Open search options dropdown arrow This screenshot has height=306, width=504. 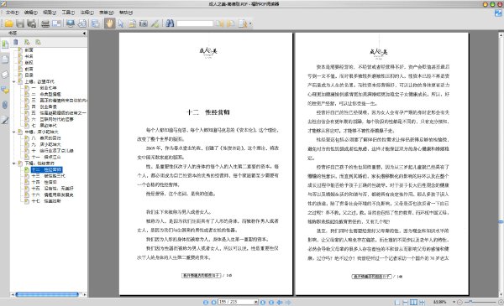(250, 23)
